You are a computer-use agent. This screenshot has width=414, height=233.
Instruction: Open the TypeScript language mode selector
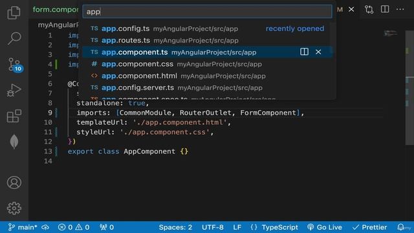(279, 227)
